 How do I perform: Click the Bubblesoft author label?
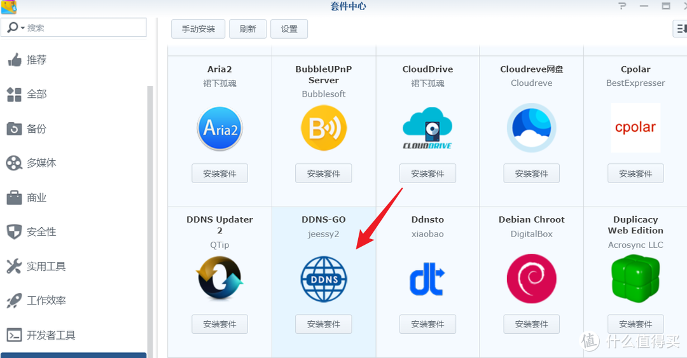click(323, 94)
